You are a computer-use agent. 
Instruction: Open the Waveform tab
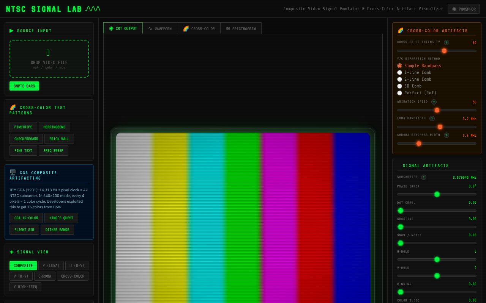[160, 28]
